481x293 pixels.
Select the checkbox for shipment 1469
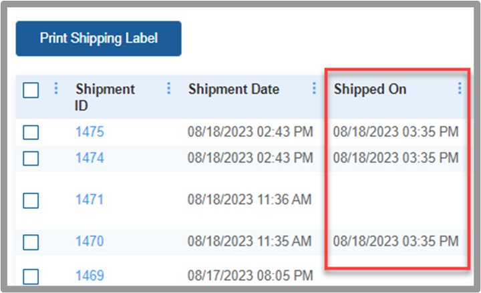click(x=31, y=276)
